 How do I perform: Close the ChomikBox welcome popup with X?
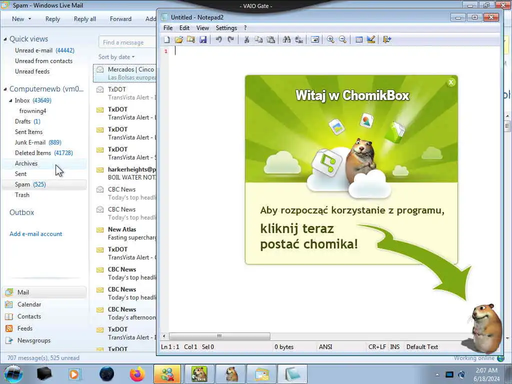pyautogui.click(x=451, y=82)
